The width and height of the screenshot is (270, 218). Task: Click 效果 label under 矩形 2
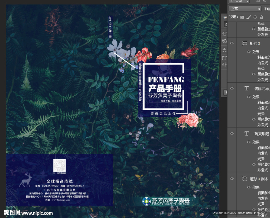tap(256, 52)
